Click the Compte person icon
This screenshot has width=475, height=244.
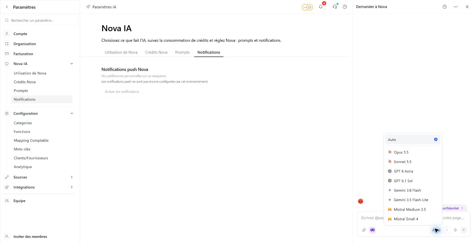coord(7,34)
